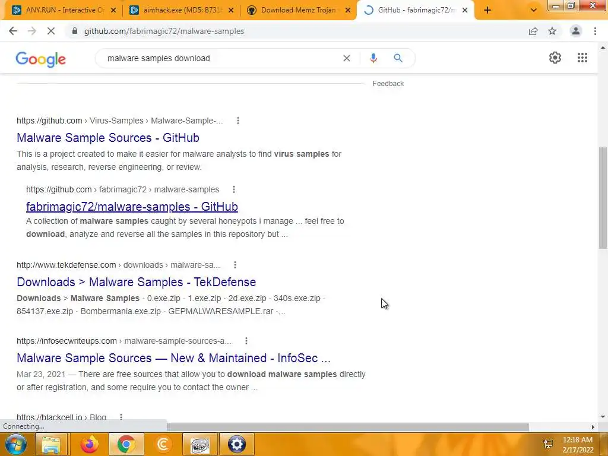This screenshot has height=456, width=608.
Task: Click the forward navigation arrow
Action: click(x=32, y=31)
